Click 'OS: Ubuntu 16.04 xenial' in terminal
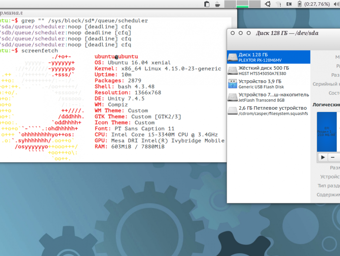 point(133,63)
